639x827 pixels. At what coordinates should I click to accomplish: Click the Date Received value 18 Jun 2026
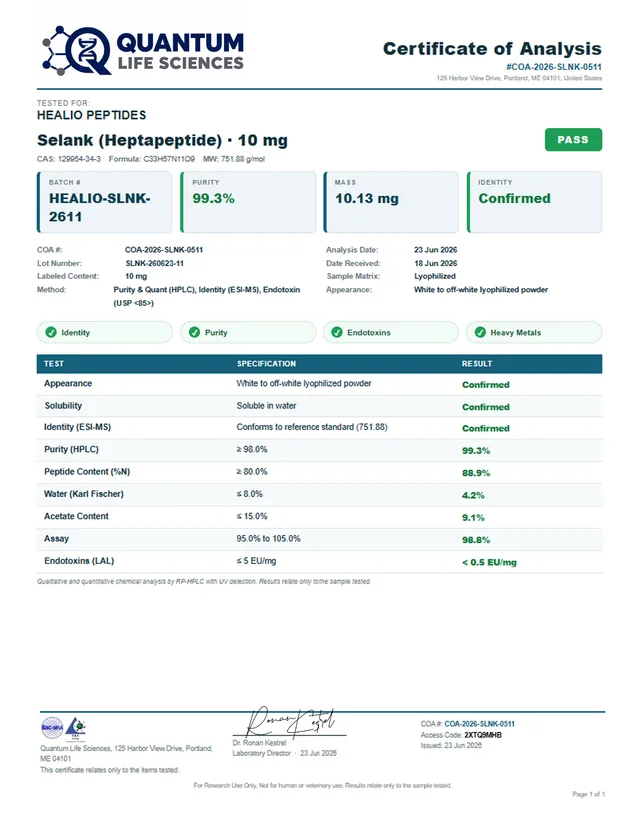tap(436, 263)
